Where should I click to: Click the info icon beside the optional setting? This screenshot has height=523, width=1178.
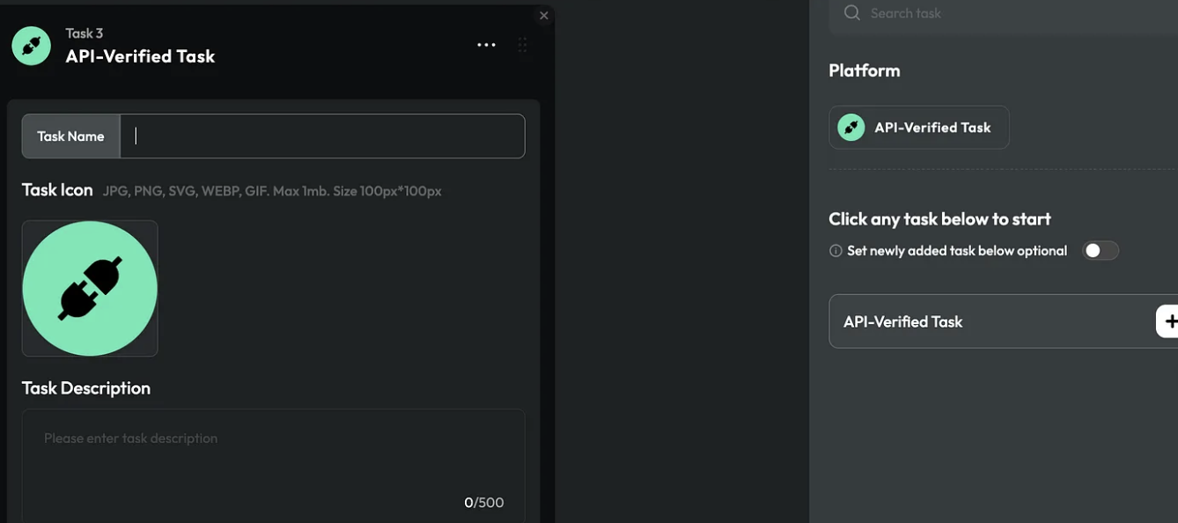coord(836,251)
